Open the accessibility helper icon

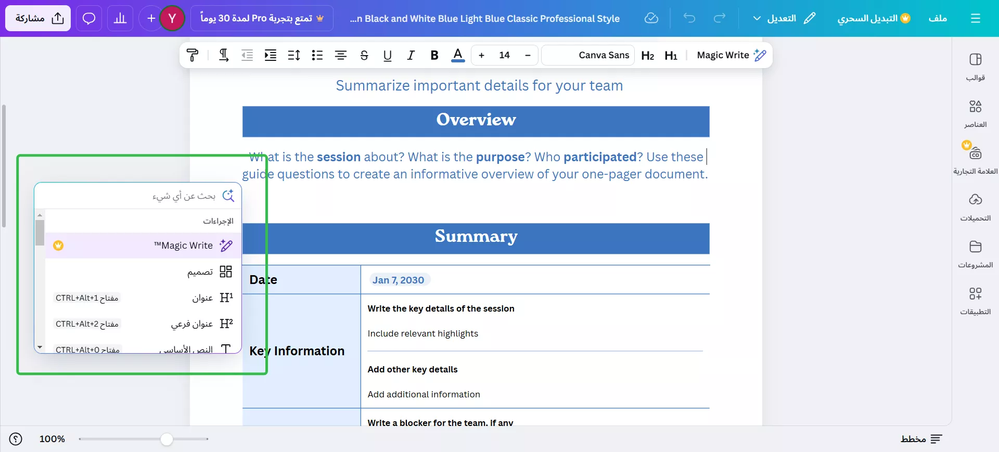pos(16,439)
